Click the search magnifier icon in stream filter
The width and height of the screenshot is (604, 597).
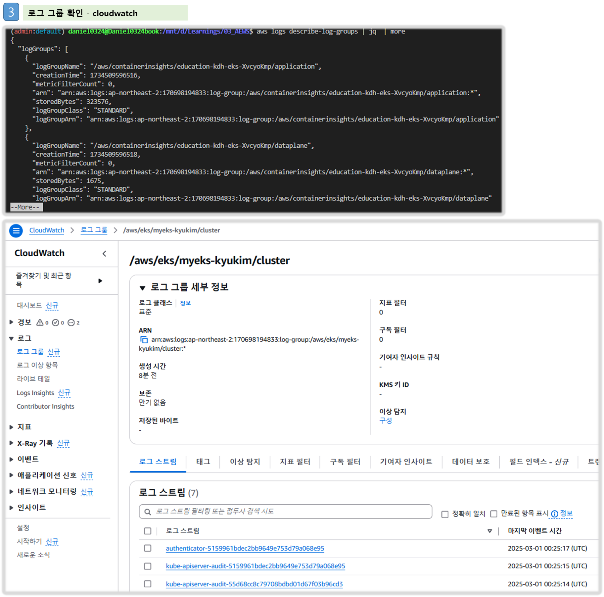point(148,512)
